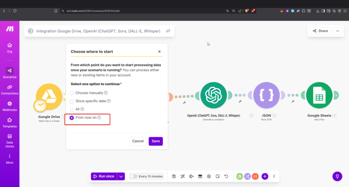Viewport: 349px width, 187px height.
Task: Open help for Since specific date
Action: [x=109, y=101]
